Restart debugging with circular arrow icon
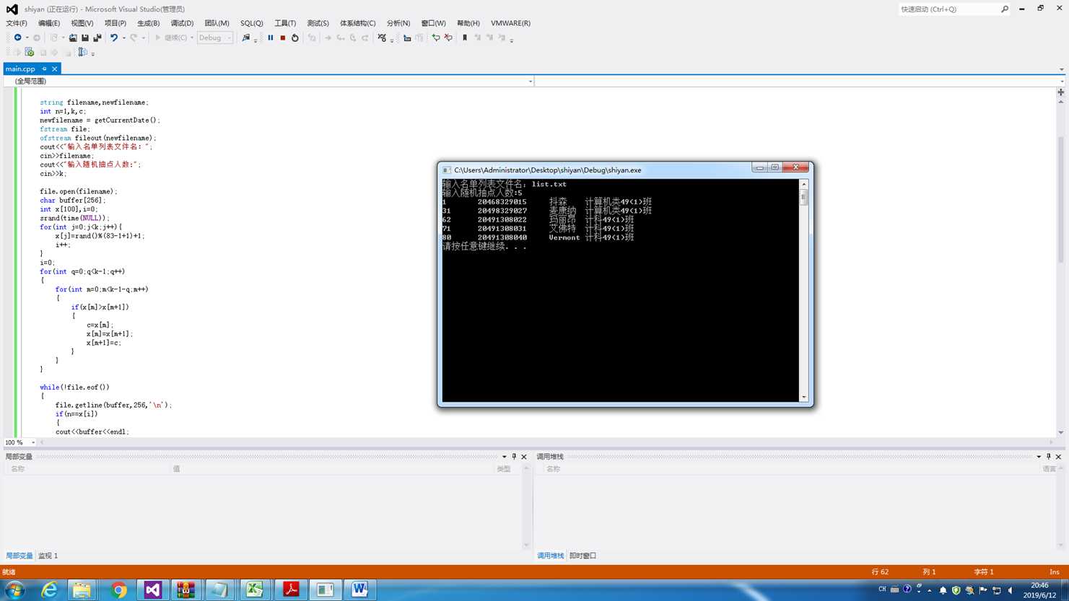This screenshot has height=601, width=1069. point(295,38)
